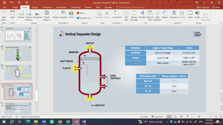This screenshot has height=125, width=223.
Task: Click the Share button
Action: [x=216, y=7]
